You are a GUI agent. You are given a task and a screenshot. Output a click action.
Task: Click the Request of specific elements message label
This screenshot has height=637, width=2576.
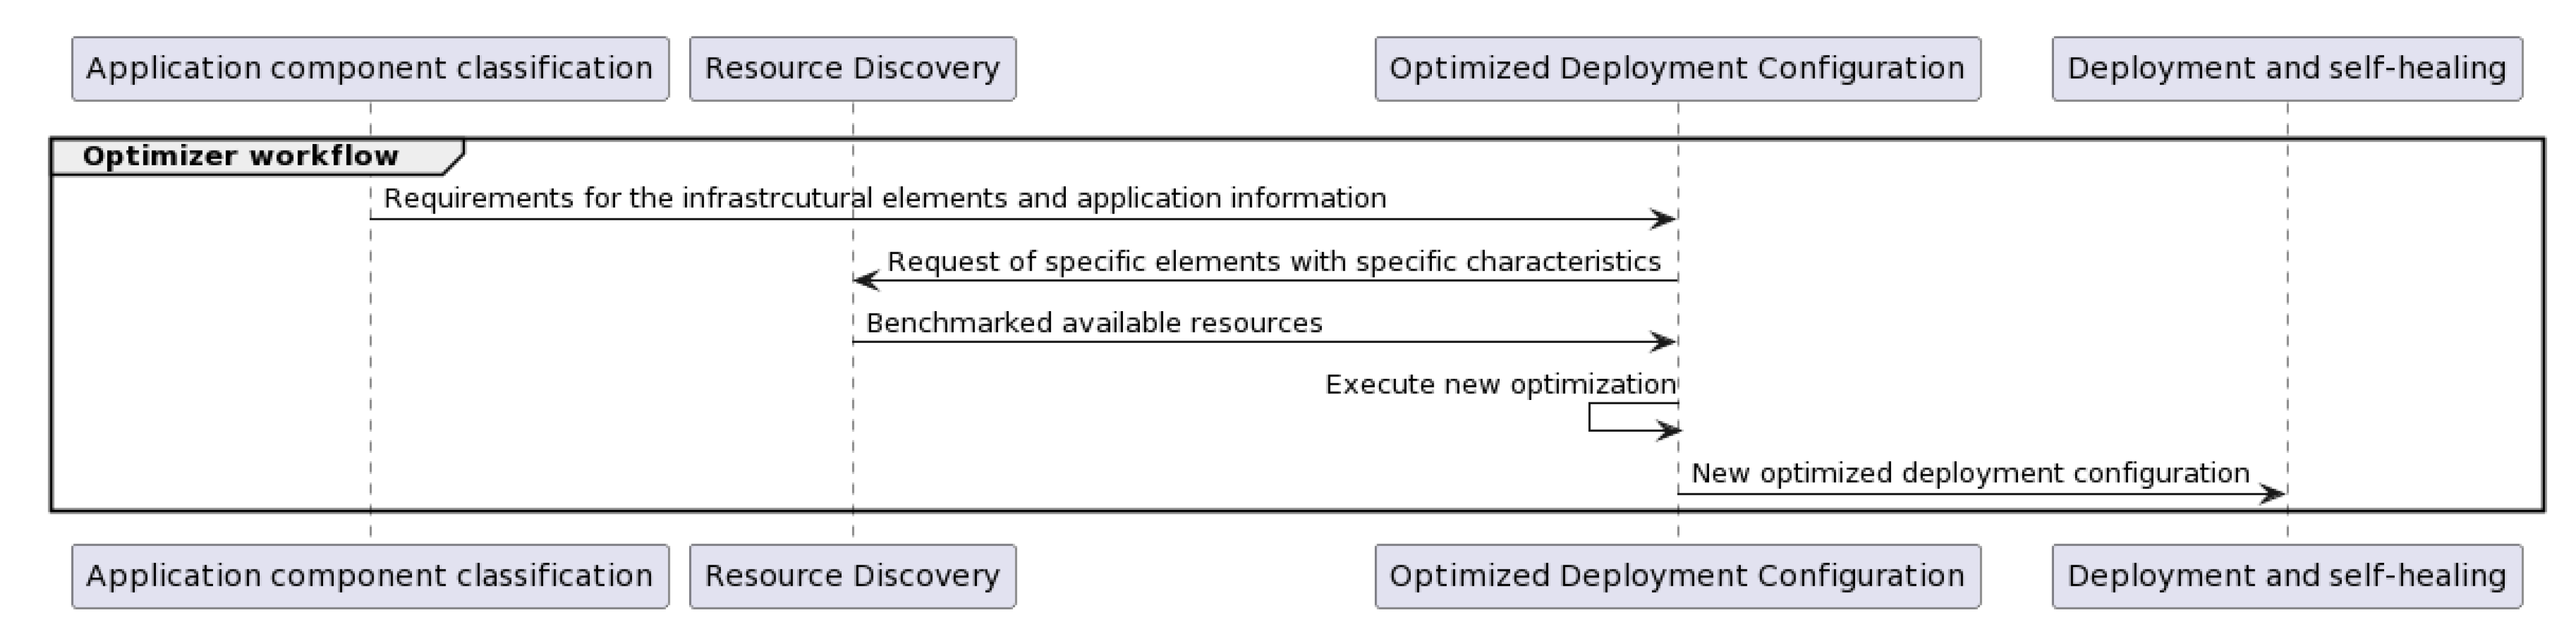pos(1273,261)
